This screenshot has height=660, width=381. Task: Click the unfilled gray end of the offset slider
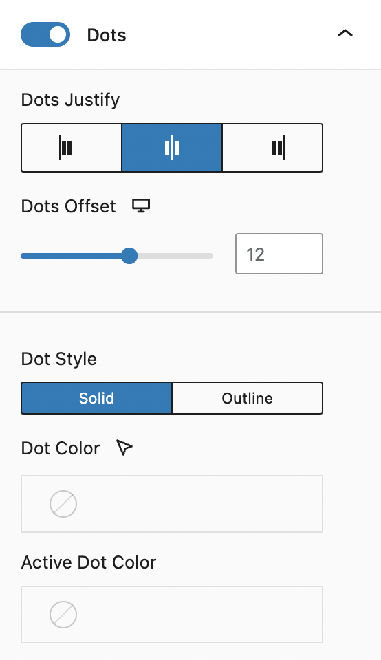[175, 256]
